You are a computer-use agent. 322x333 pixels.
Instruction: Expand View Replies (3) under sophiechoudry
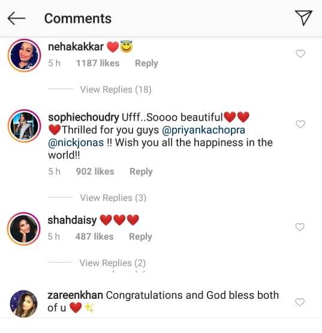click(113, 198)
